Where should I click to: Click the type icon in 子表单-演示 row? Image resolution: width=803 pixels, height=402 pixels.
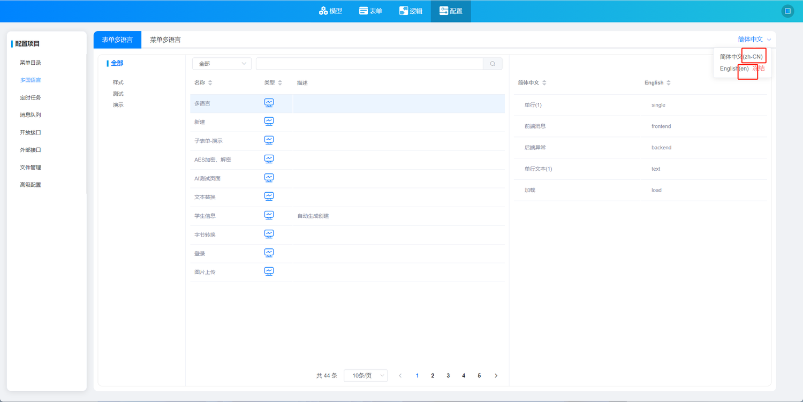click(x=269, y=140)
